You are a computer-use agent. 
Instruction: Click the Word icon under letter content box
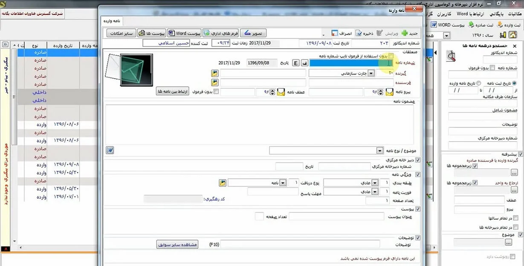110,150
